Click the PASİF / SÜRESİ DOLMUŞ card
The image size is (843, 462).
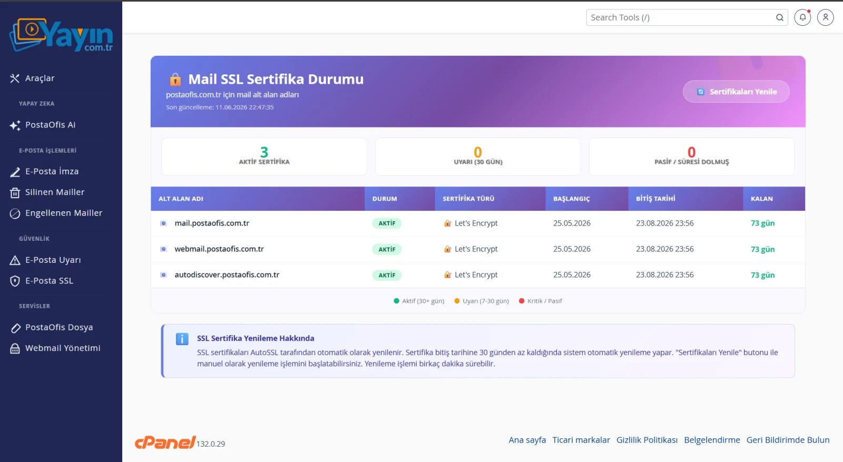tap(692, 156)
